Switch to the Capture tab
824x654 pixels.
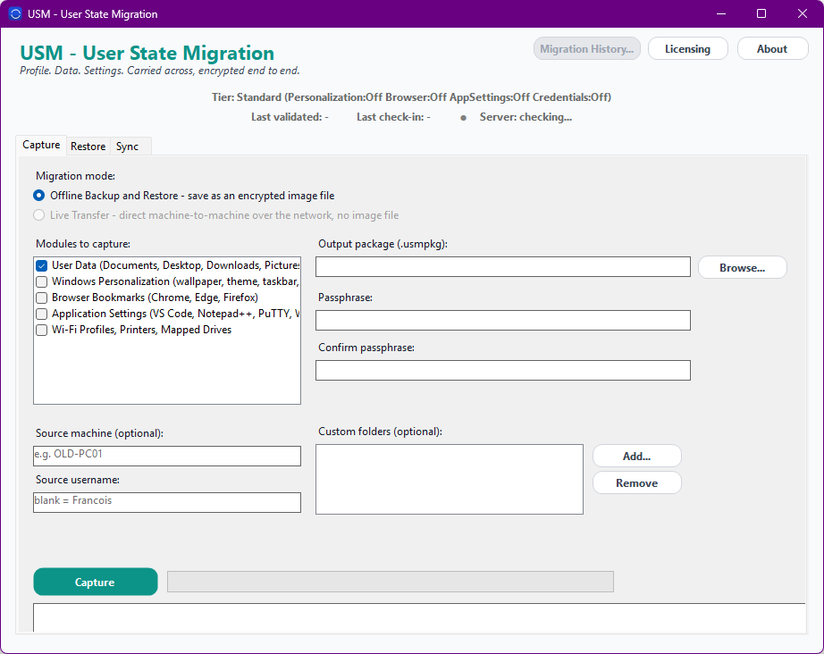click(x=41, y=145)
